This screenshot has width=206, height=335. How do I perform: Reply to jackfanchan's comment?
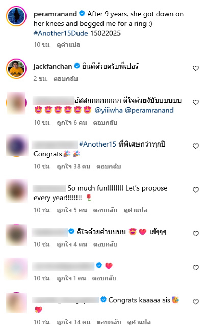tap(66, 79)
